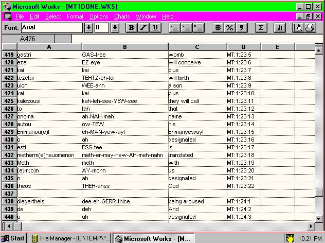This screenshot has width=325, height=243.
Task: Click the horizontal scrollbar thumb
Action: 17,226
